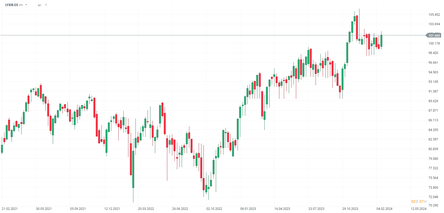Click the LYXIB.ES ticker name

tap(12, 5)
